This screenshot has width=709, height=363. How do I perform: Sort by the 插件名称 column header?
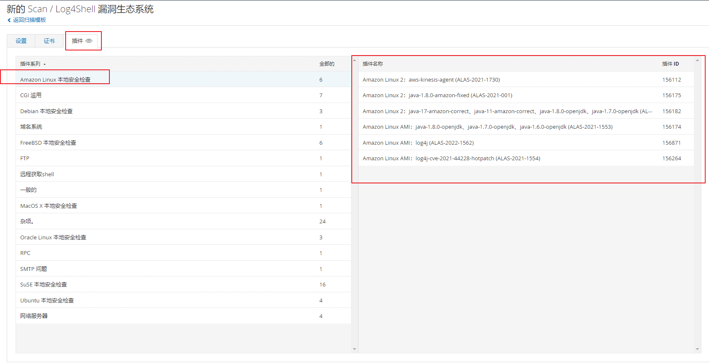tap(373, 64)
